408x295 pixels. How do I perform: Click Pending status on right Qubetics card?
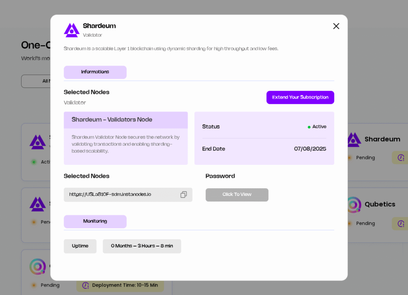tap(362, 223)
